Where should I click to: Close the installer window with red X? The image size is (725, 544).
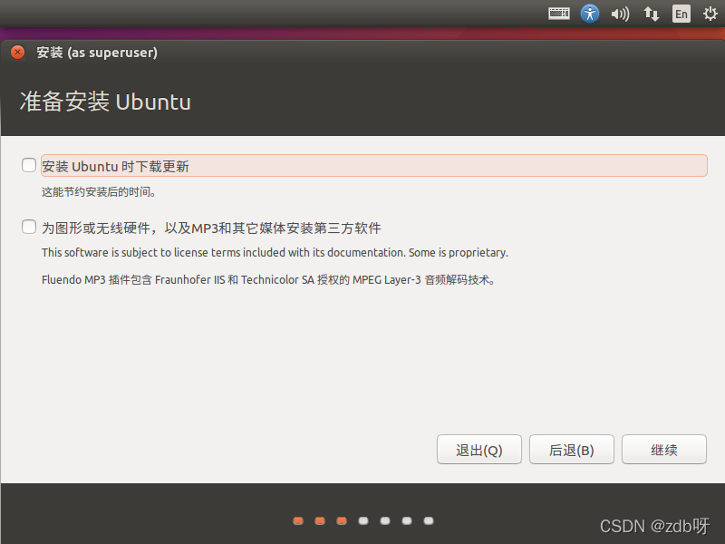tap(17, 53)
